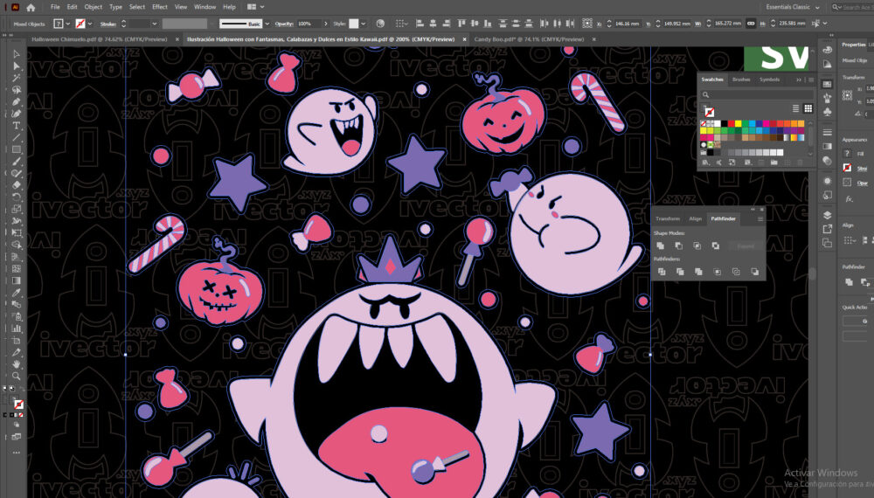Screen dimensions: 874x498
Task: Pick the black swatch in Swatches panel
Action: (x=724, y=124)
